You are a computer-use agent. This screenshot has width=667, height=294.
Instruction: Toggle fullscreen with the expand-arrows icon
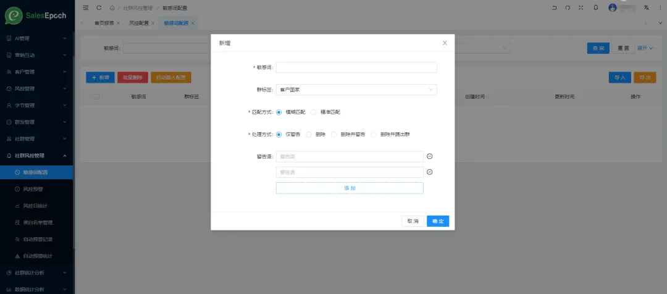click(x=581, y=7)
